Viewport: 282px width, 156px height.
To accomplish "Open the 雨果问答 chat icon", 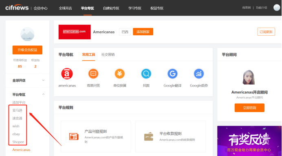I will (x=93, y=74).
